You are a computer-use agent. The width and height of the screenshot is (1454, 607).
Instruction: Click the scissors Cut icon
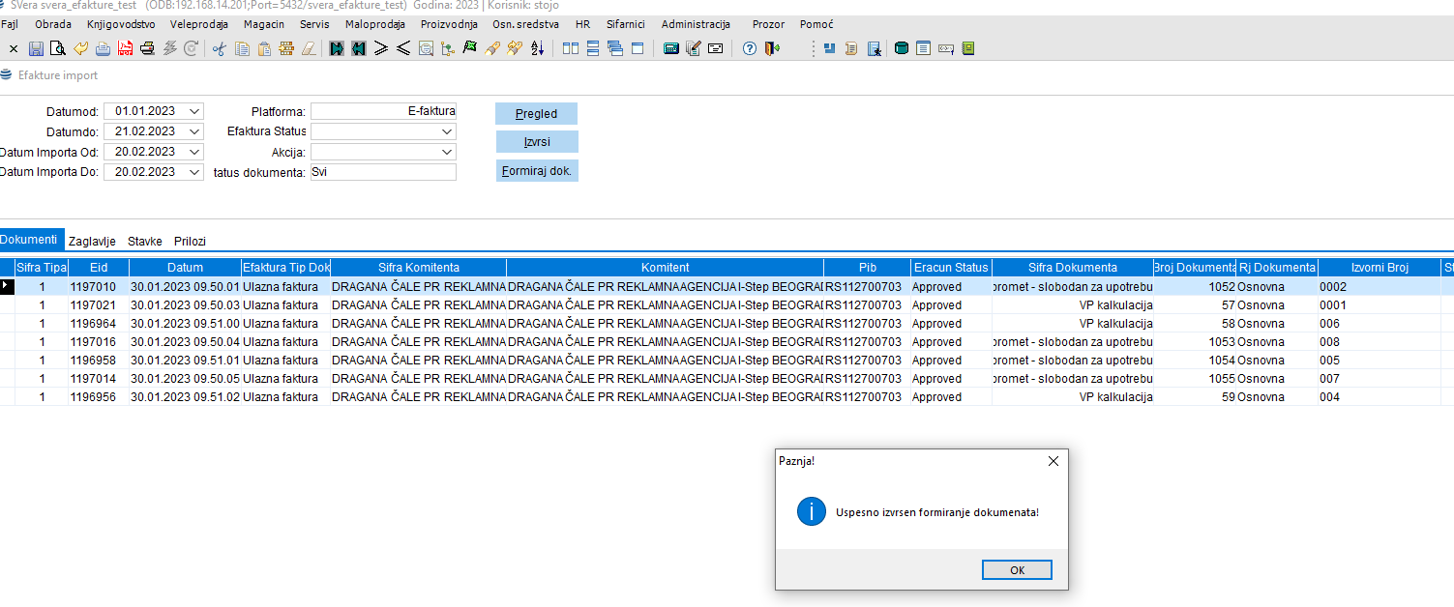(219, 48)
